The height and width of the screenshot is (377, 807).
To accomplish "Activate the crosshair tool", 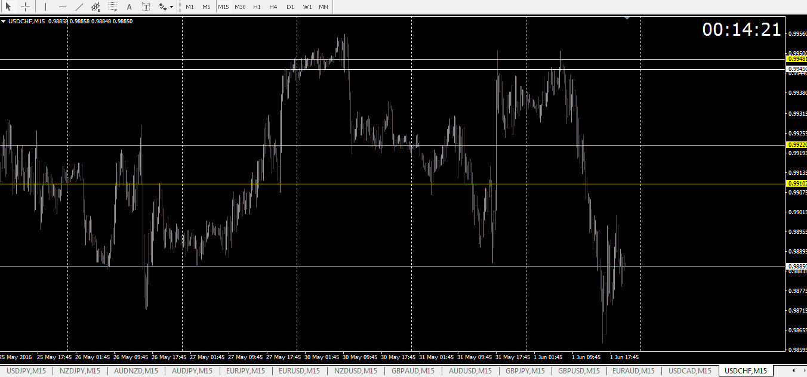I will [26, 7].
